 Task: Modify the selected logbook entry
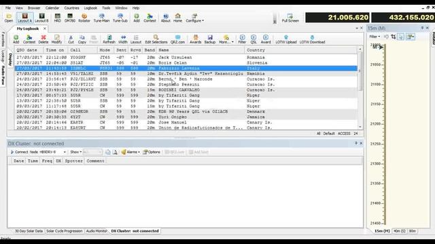coord(56,39)
